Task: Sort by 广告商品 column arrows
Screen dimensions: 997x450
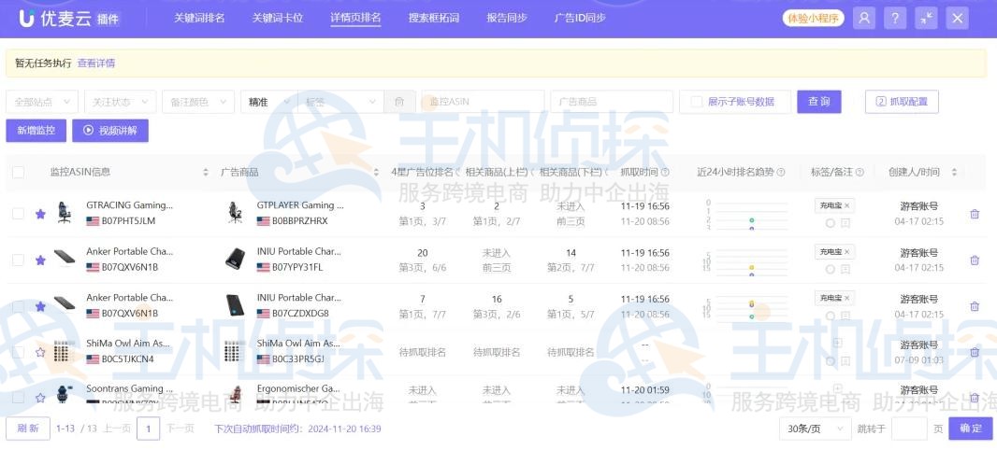Action: (x=376, y=172)
